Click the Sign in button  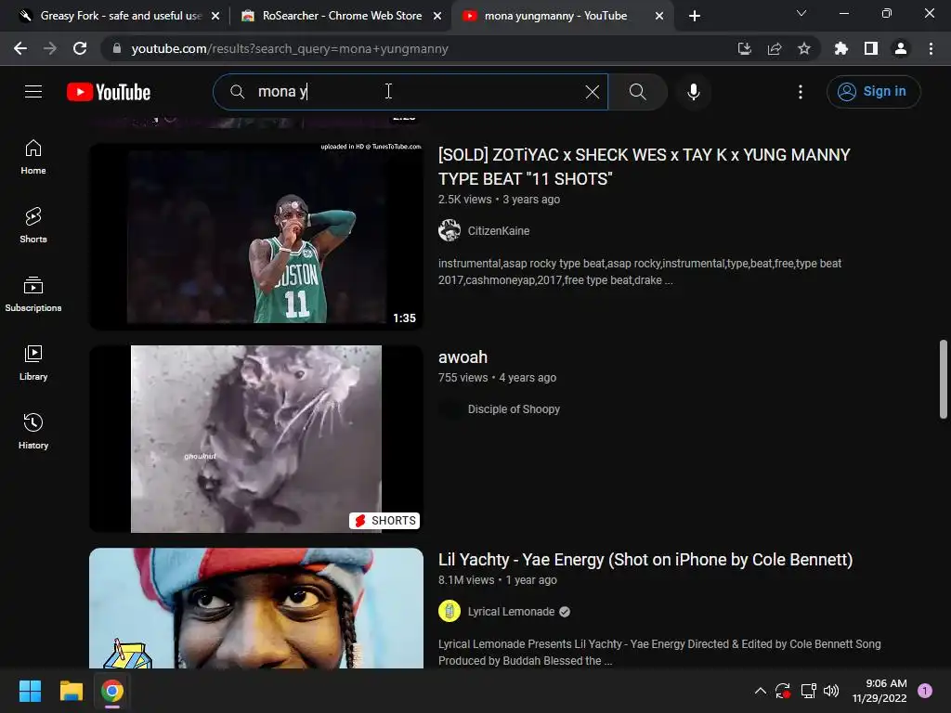click(x=873, y=92)
